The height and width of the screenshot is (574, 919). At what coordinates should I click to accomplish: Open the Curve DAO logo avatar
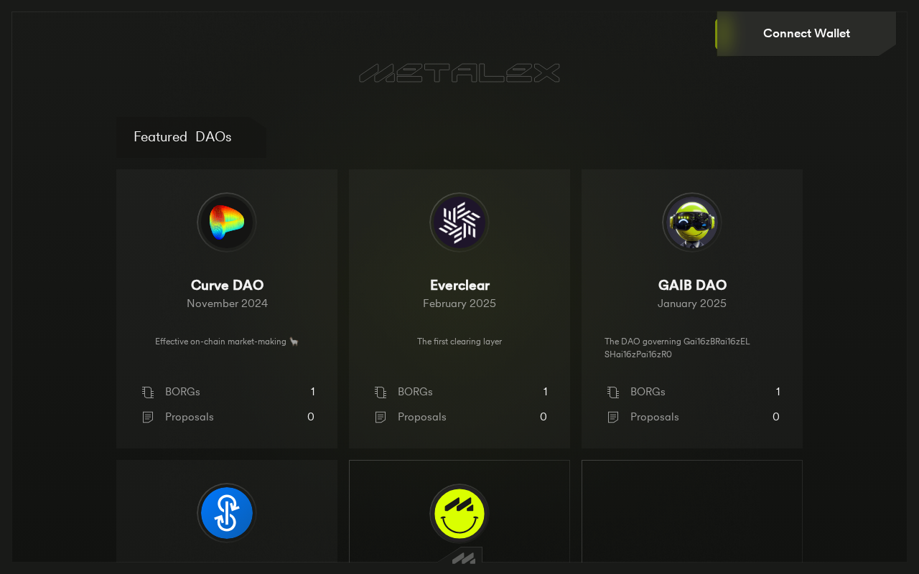pyautogui.click(x=227, y=222)
